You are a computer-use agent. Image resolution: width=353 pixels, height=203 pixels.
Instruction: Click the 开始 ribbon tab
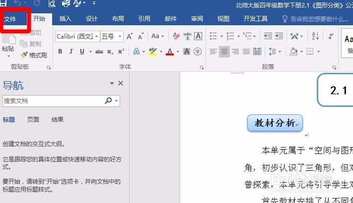(x=39, y=19)
